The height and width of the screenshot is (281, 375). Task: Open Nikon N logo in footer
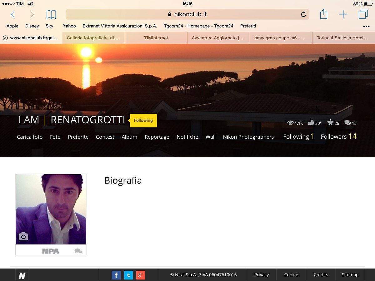click(22, 276)
